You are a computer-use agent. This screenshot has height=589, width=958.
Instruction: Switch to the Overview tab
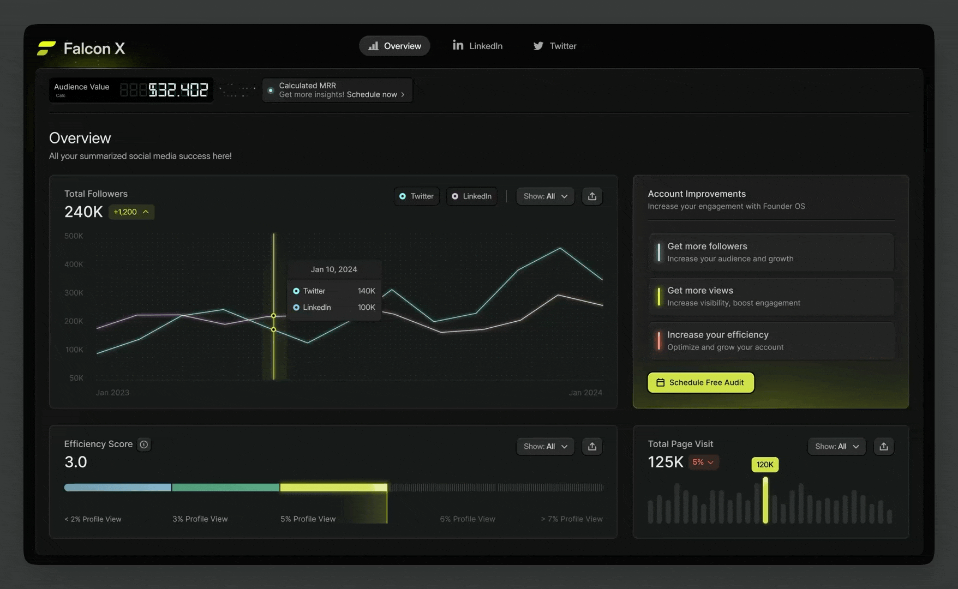click(x=394, y=46)
